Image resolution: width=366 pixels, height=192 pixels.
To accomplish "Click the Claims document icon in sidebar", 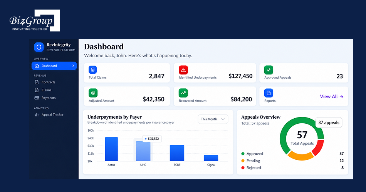I will point(37,90).
